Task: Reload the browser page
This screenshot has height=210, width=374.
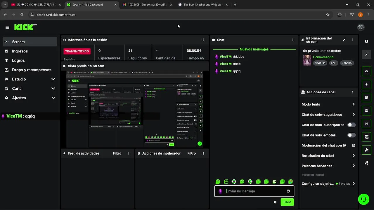Action: (22, 15)
